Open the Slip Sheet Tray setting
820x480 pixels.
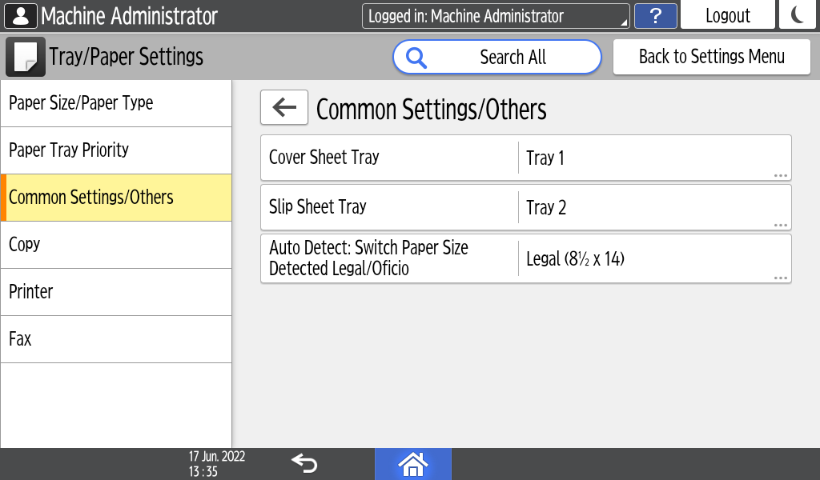point(525,207)
